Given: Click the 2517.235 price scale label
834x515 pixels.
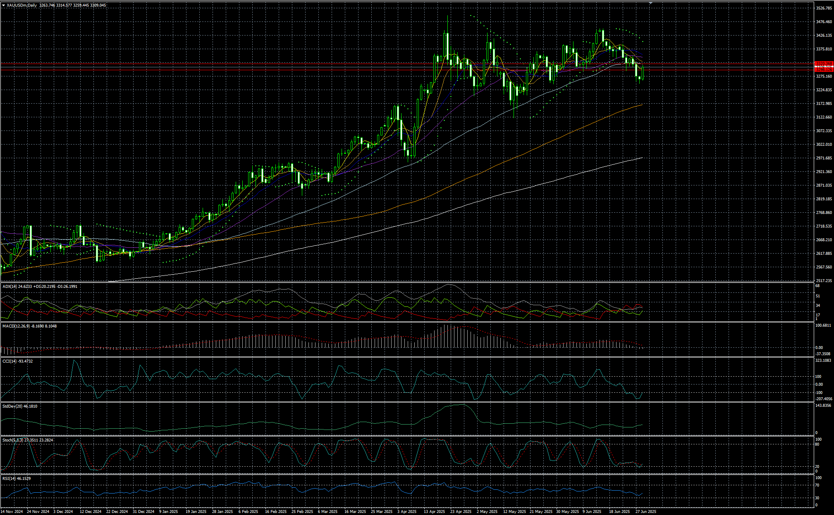Looking at the screenshot, I should [824, 280].
